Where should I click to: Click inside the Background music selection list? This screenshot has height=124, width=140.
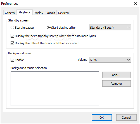55,89
